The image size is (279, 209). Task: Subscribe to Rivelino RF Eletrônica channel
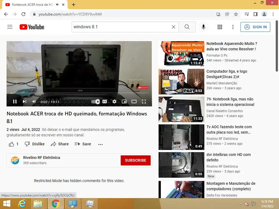point(136,160)
